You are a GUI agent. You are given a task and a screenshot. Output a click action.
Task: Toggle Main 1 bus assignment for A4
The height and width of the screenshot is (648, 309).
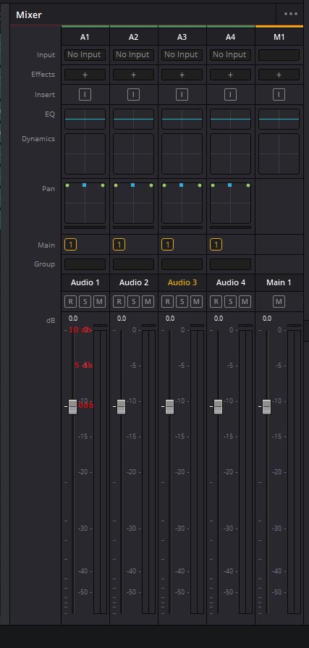(216, 245)
